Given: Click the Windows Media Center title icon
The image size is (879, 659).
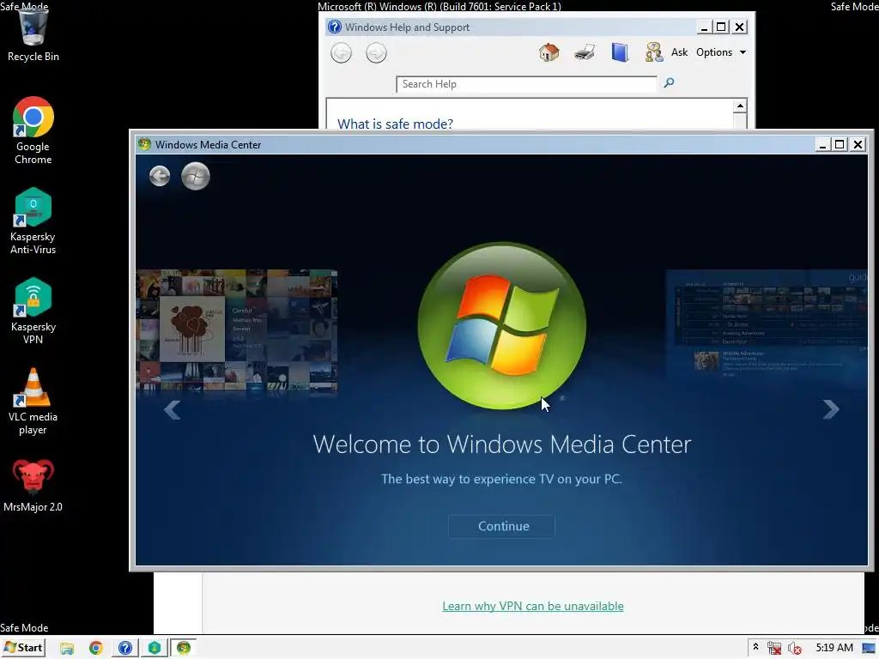Looking at the screenshot, I should point(144,144).
